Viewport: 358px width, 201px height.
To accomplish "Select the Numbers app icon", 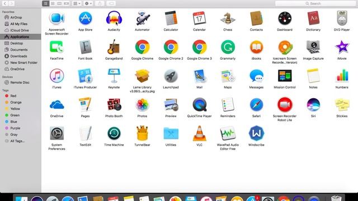I will [x=342, y=76].
